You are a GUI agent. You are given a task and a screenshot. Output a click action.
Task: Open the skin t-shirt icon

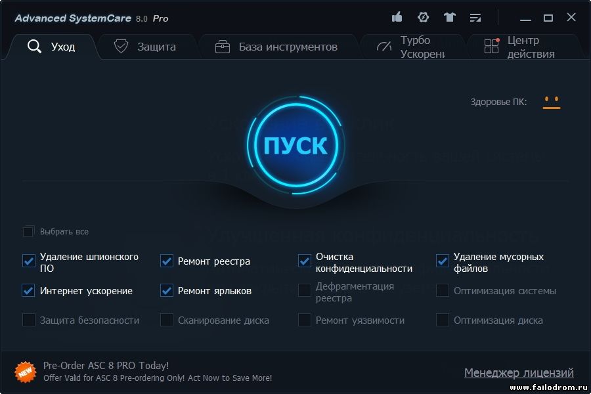449,17
